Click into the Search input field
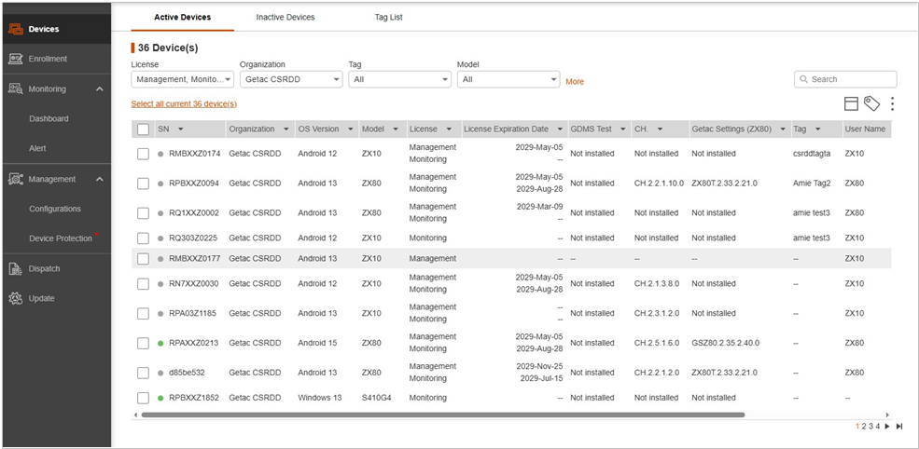The height and width of the screenshot is (449, 919). [x=851, y=79]
